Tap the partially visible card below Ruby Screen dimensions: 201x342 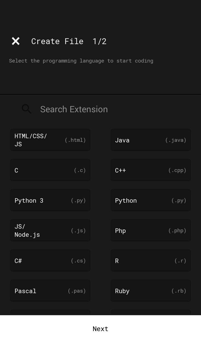point(151,312)
